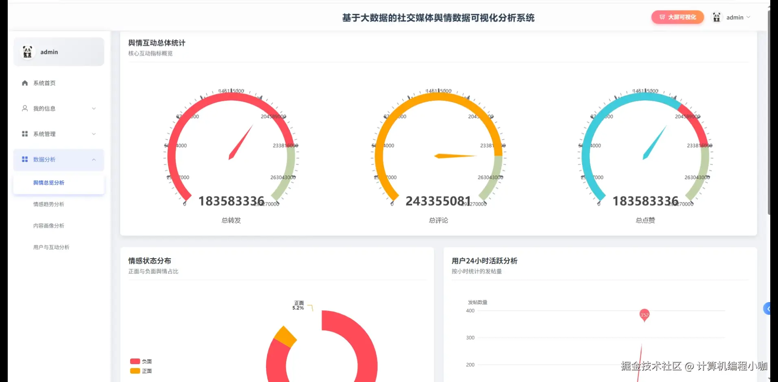Image resolution: width=778 pixels, height=382 pixels.
Task: Click the up chevron of 数据分析
Action: point(94,160)
